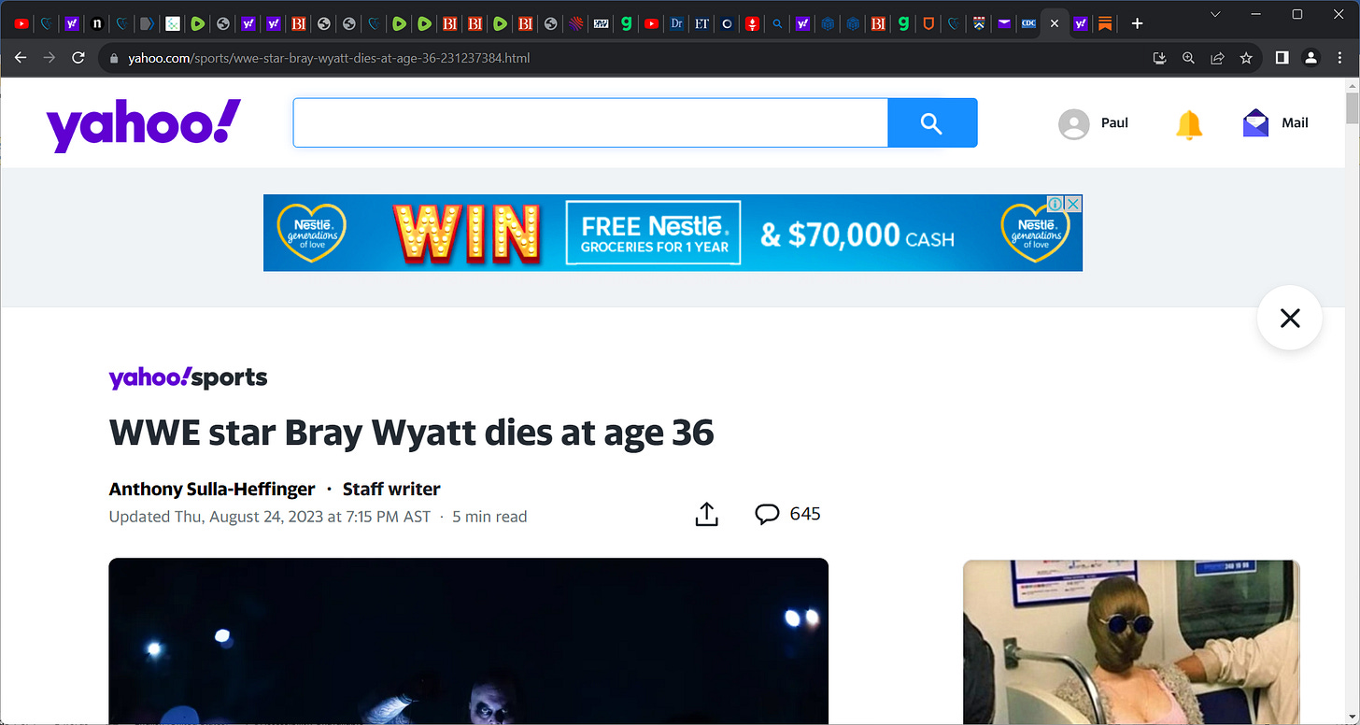Click the browser forward arrow
The width and height of the screenshot is (1360, 725).
click(50, 58)
